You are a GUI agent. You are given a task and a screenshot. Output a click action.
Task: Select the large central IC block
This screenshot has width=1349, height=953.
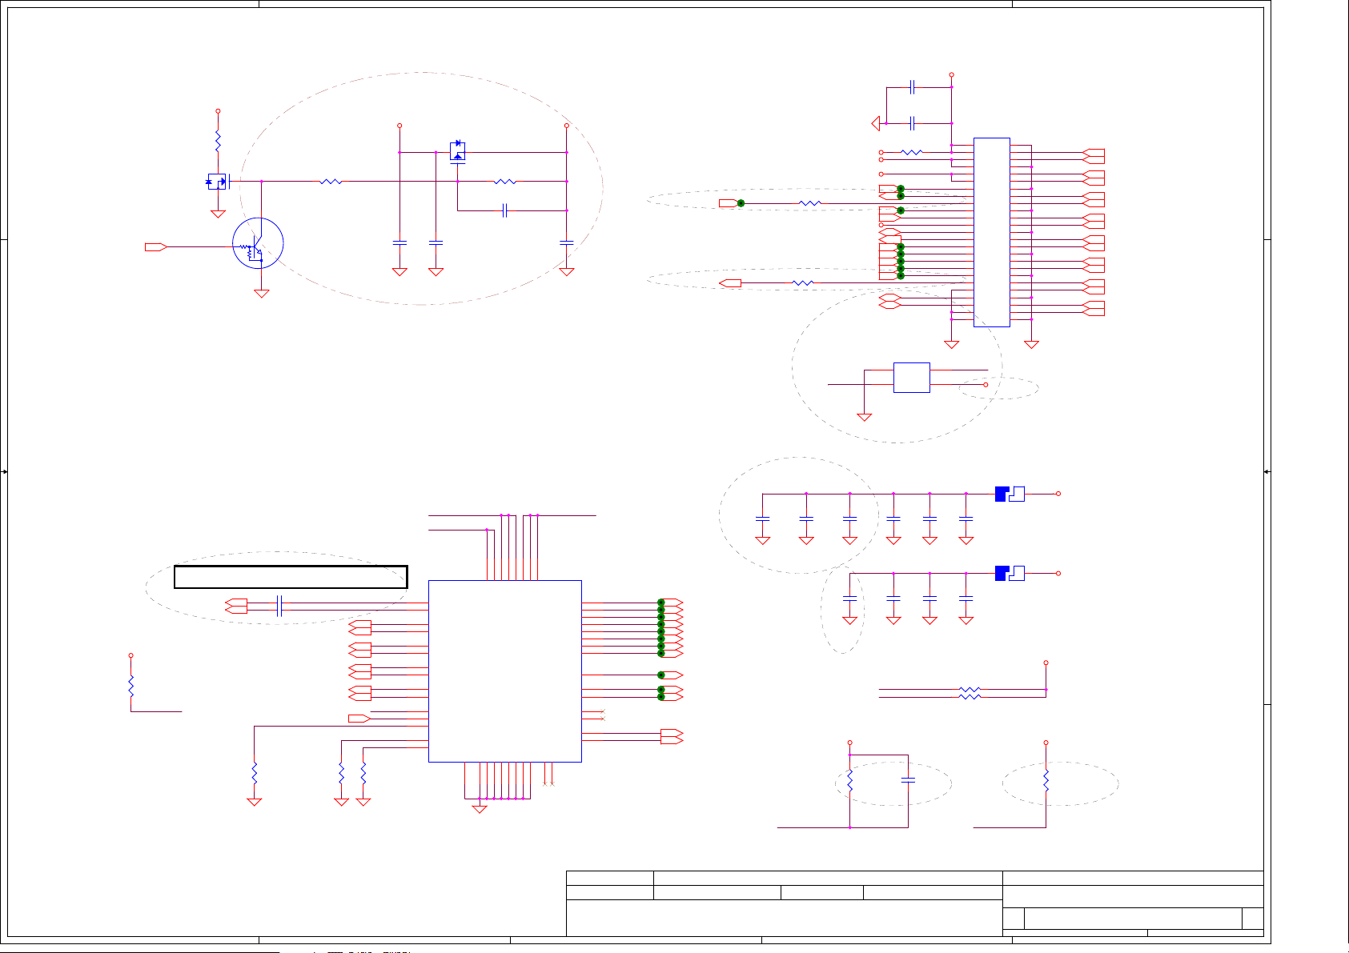(x=505, y=671)
